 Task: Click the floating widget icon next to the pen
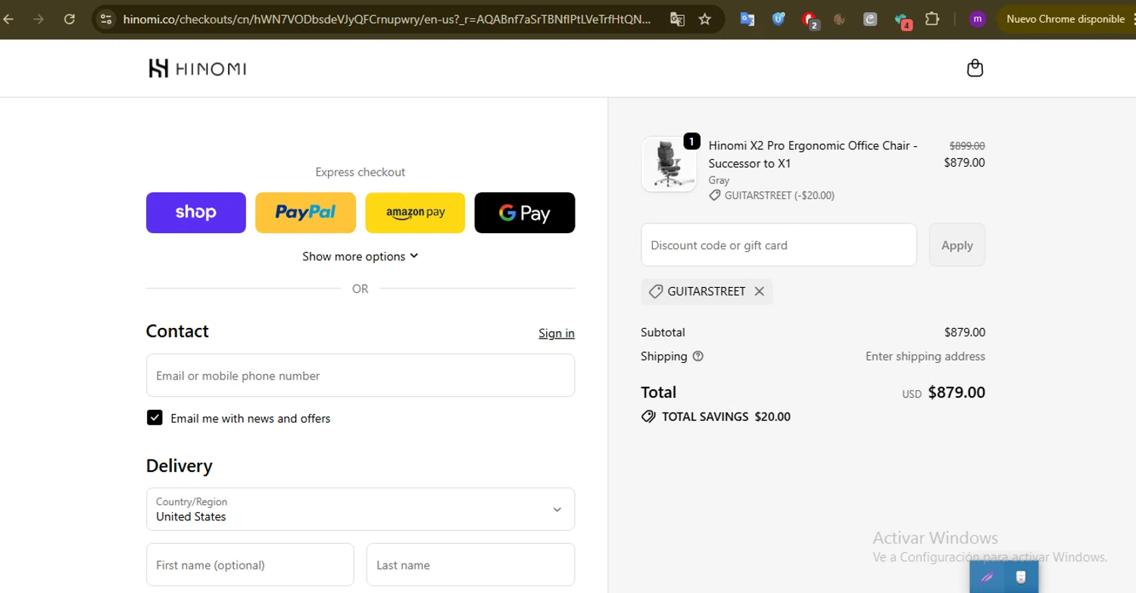1021,577
